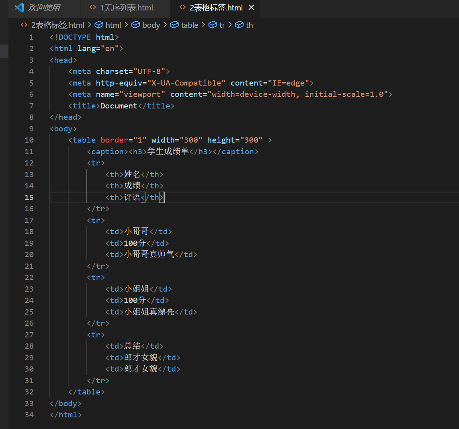Click "X-UA-Compatible" value on line 5
The image size is (459, 429).
click(x=186, y=83)
